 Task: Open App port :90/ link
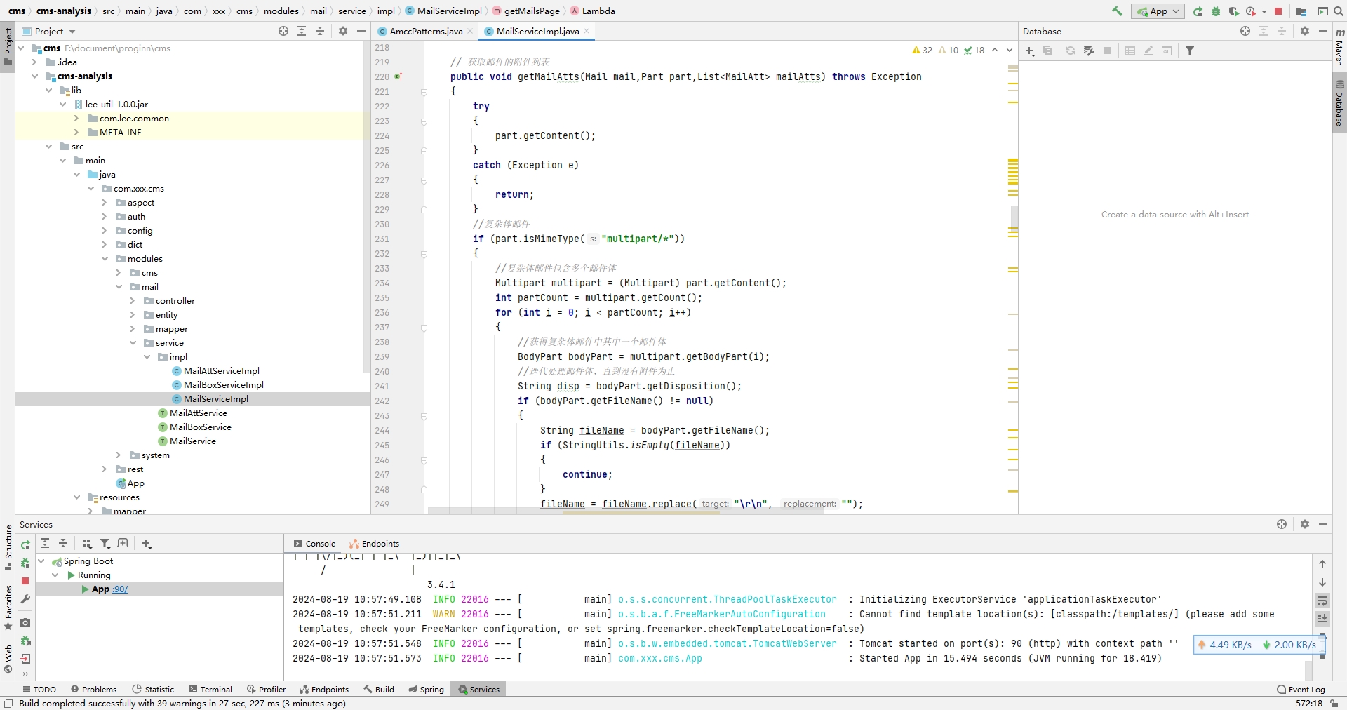click(x=120, y=589)
